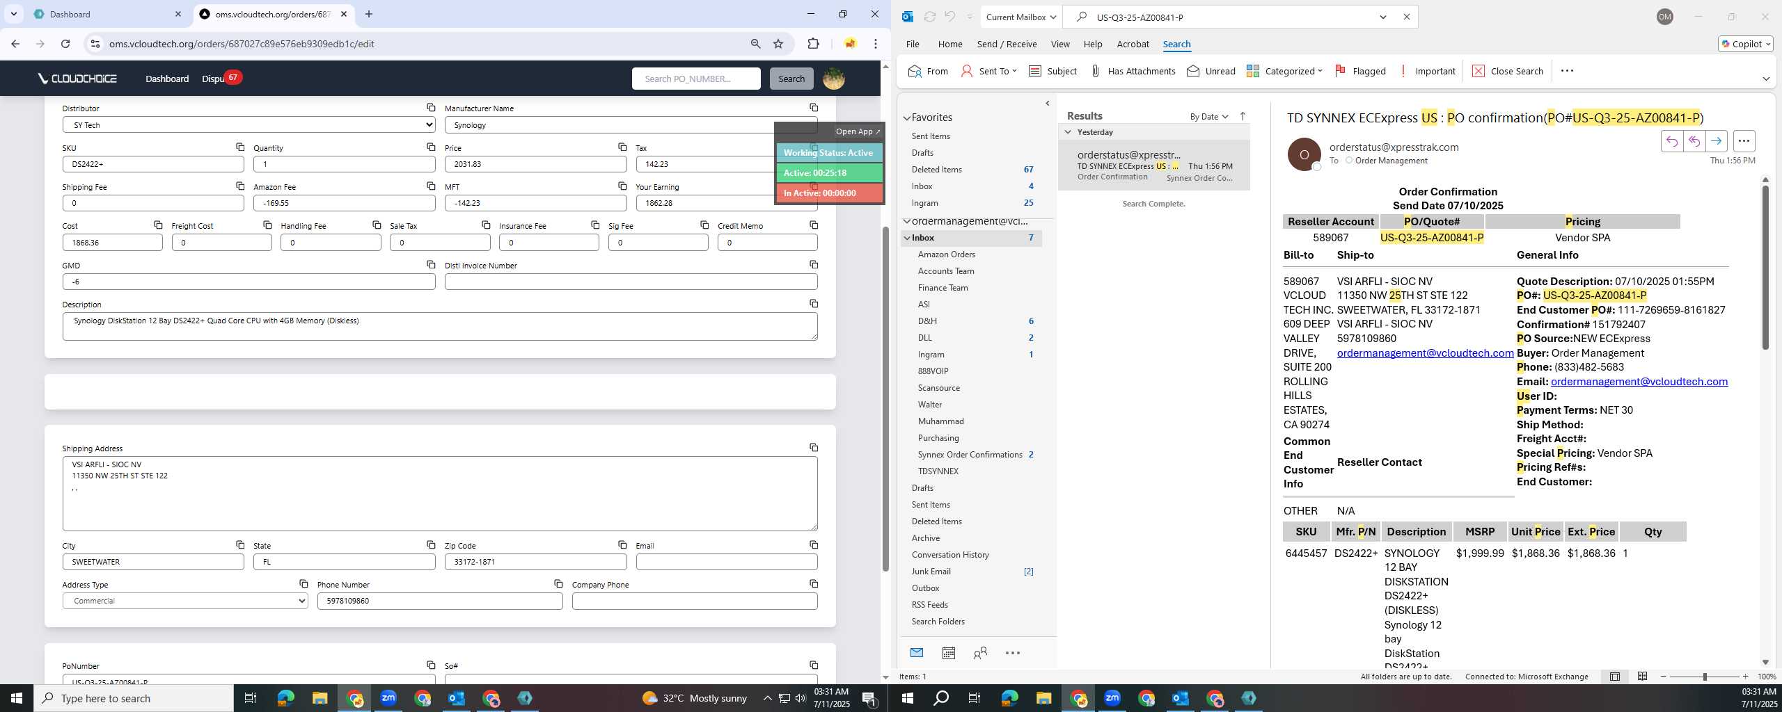Collapse the Outlook folder pane
This screenshot has height=712, width=1782.
pyautogui.click(x=1048, y=104)
